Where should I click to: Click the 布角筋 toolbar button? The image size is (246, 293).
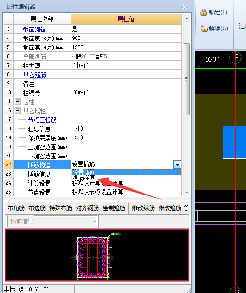pyautogui.click(x=16, y=208)
